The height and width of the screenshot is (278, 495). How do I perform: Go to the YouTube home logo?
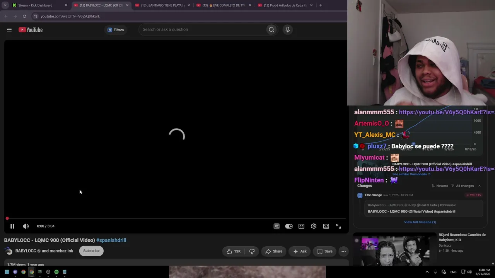[31, 30]
